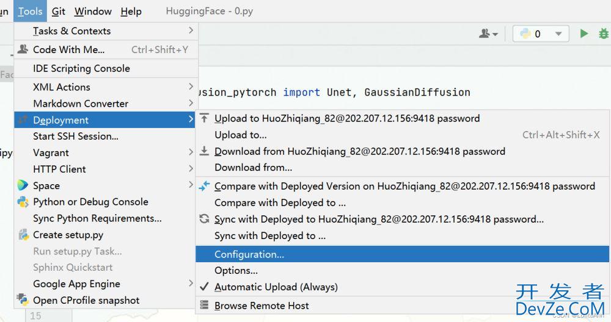Open the Help menu

click(131, 11)
